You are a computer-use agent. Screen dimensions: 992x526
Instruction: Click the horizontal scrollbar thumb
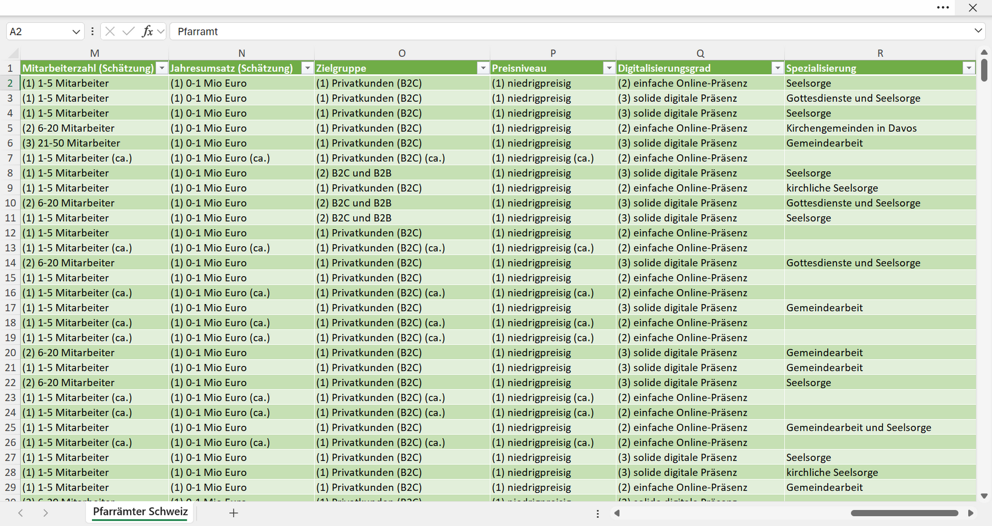tap(904, 513)
